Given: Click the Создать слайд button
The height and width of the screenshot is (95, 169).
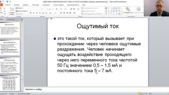Looking at the screenshot, I should tap(12, 11).
